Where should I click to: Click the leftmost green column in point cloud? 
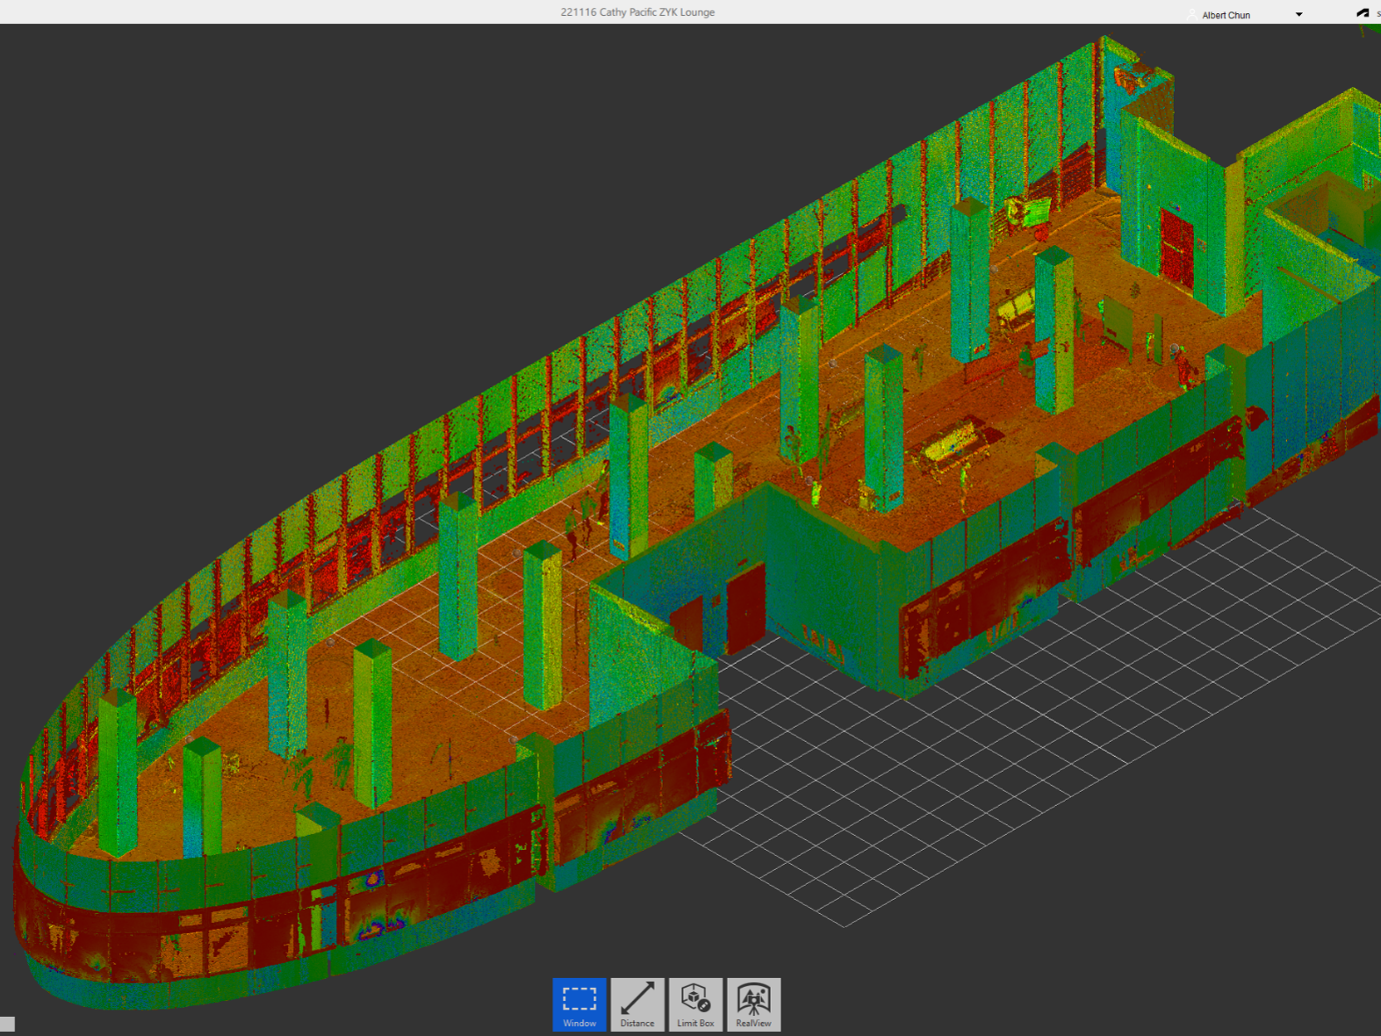tap(118, 773)
